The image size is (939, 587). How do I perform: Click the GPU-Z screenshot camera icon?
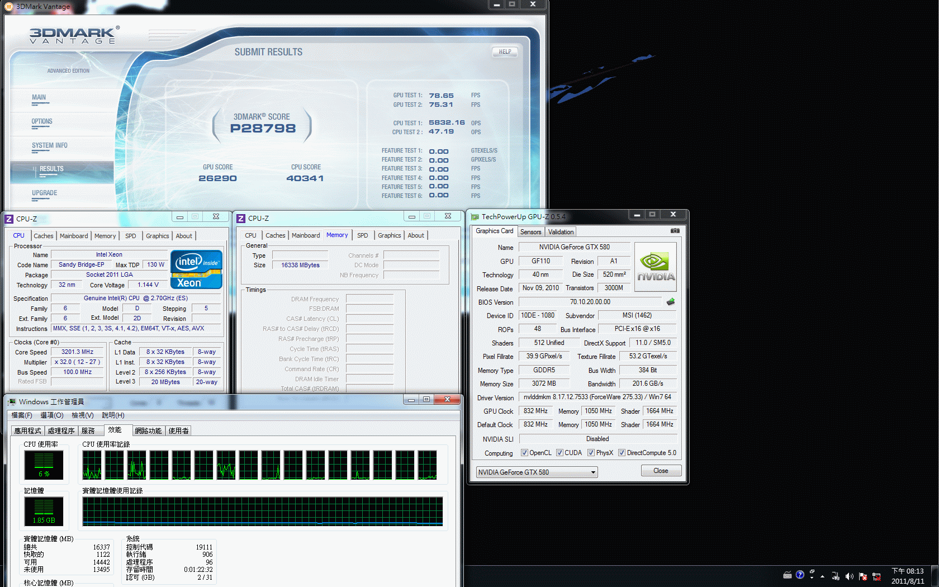point(675,231)
